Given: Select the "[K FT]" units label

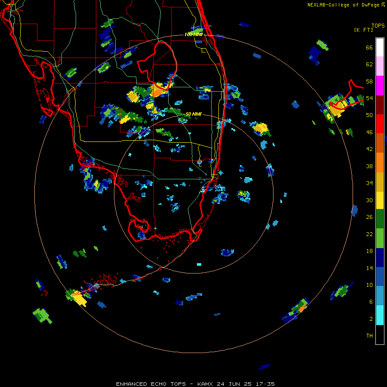Looking at the screenshot, I should (363, 30).
